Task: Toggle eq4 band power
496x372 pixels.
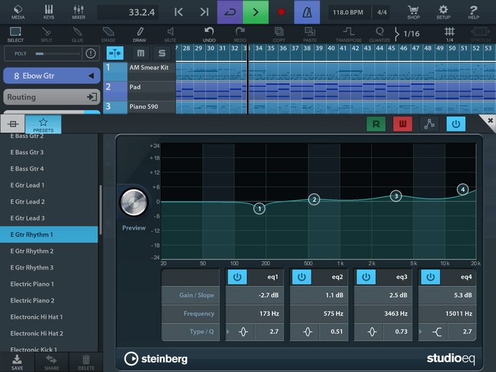Action: click(x=430, y=277)
